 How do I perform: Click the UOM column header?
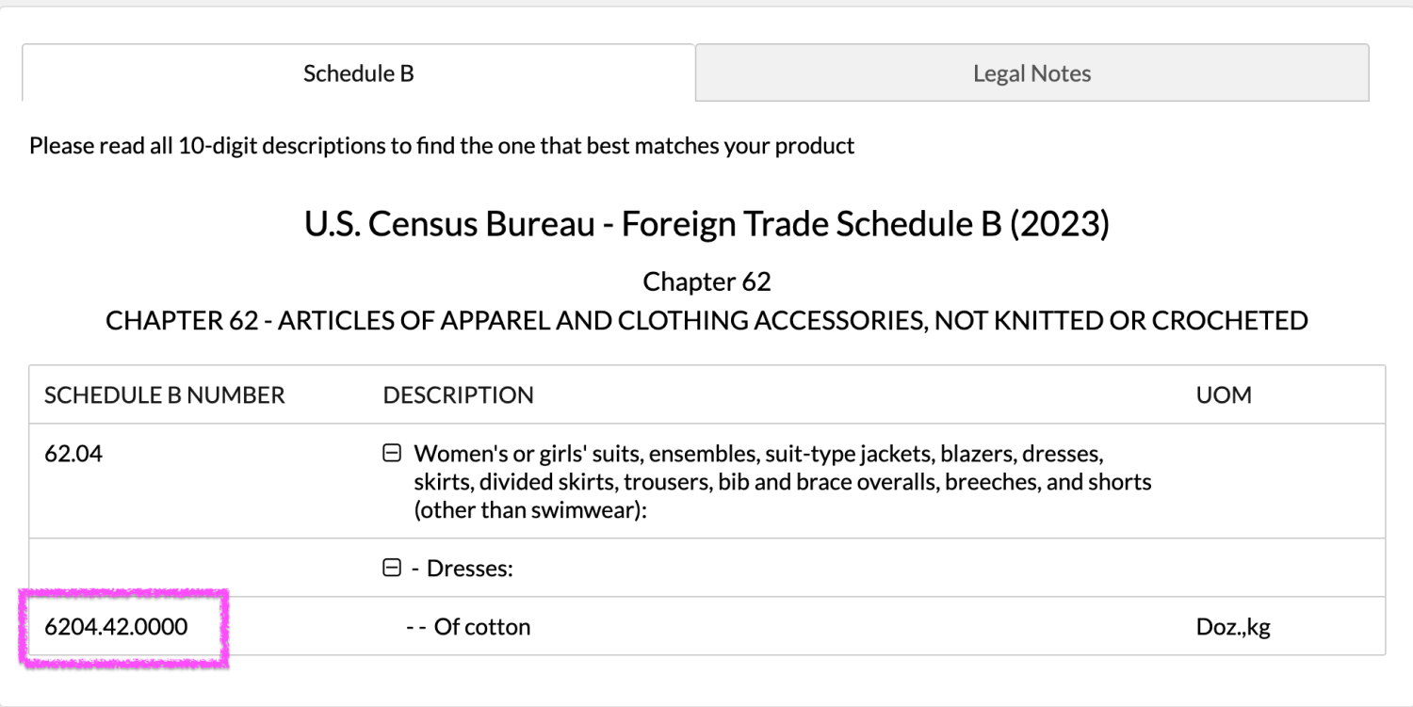pyautogui.click(x=1224, y=394)
